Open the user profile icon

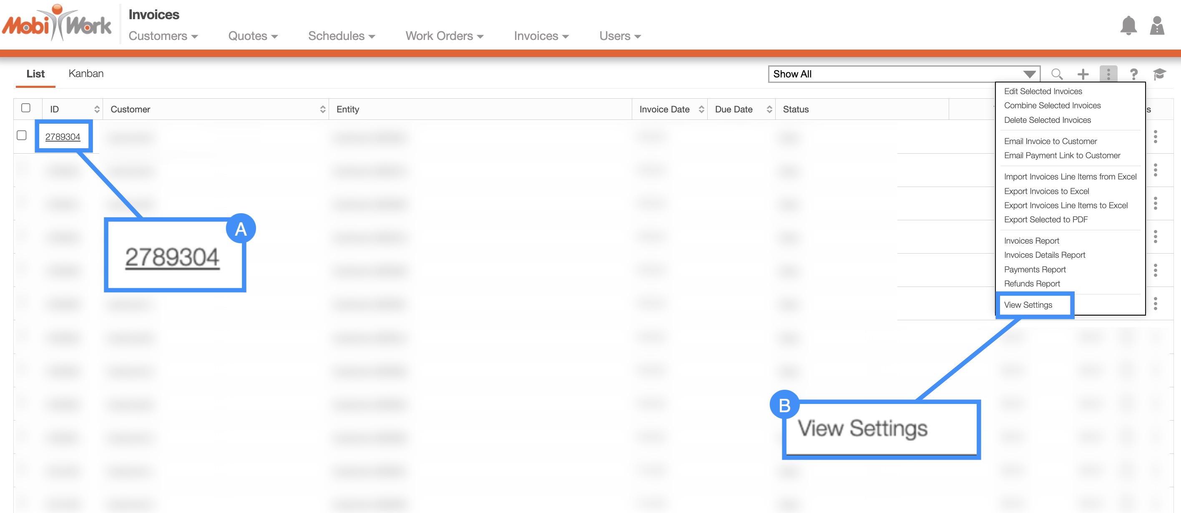[x=1157, y=26]
